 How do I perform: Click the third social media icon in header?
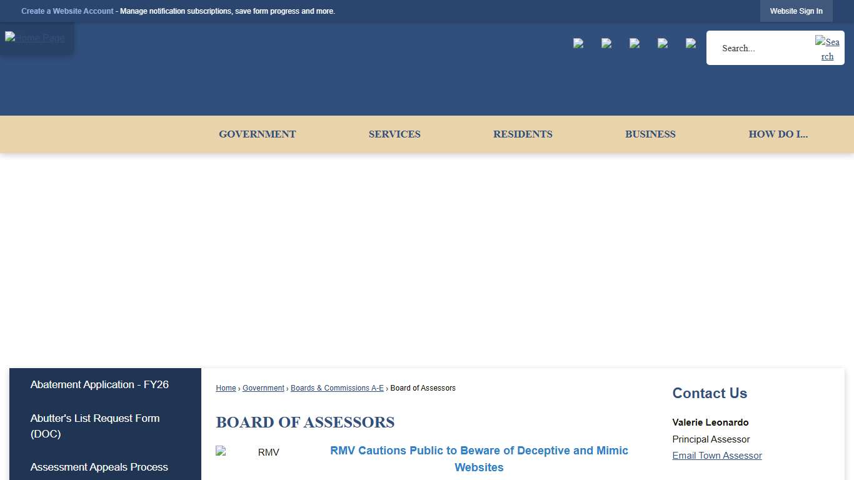(634, 43)
